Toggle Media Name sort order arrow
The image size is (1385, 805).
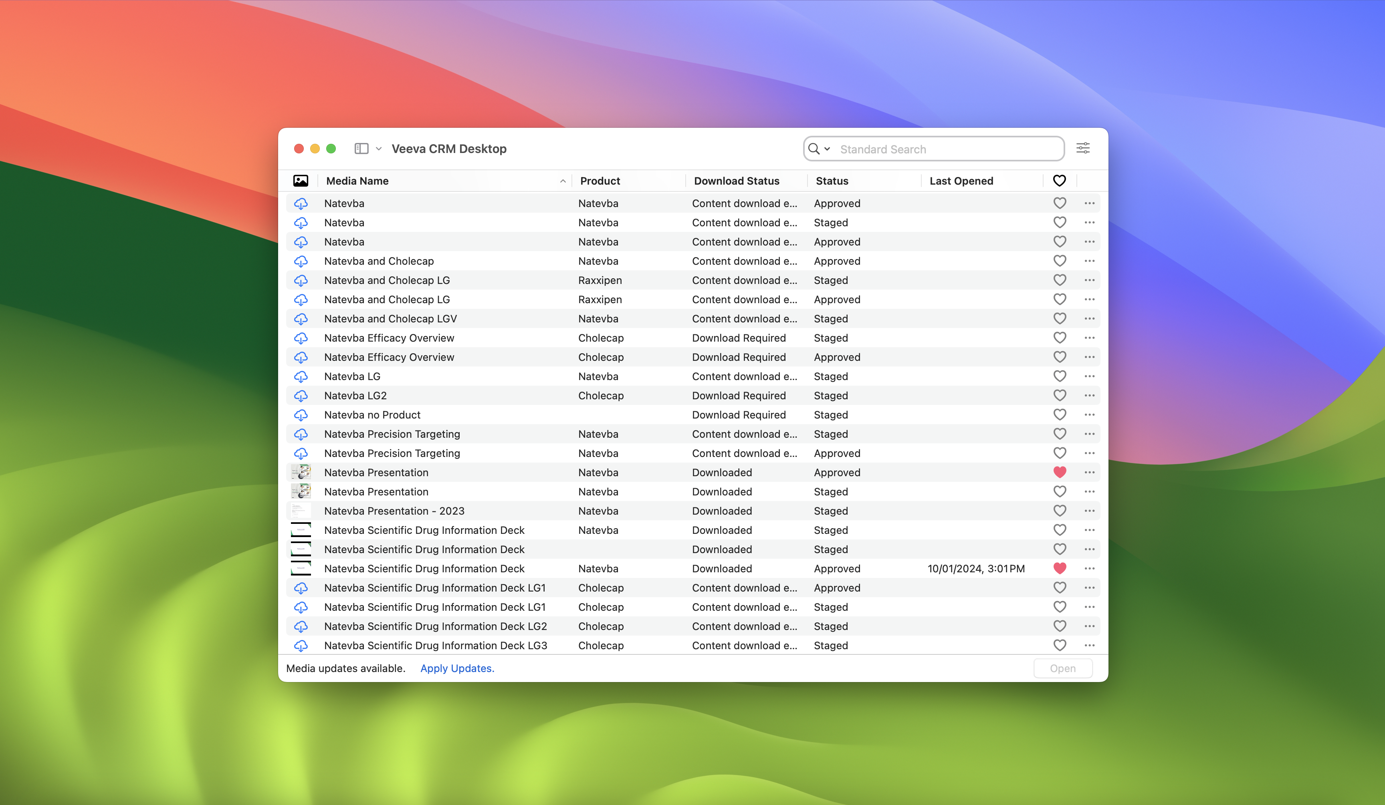(563, 181)
